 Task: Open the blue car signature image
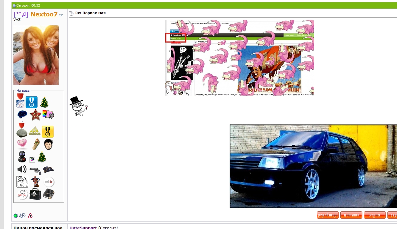313,166
